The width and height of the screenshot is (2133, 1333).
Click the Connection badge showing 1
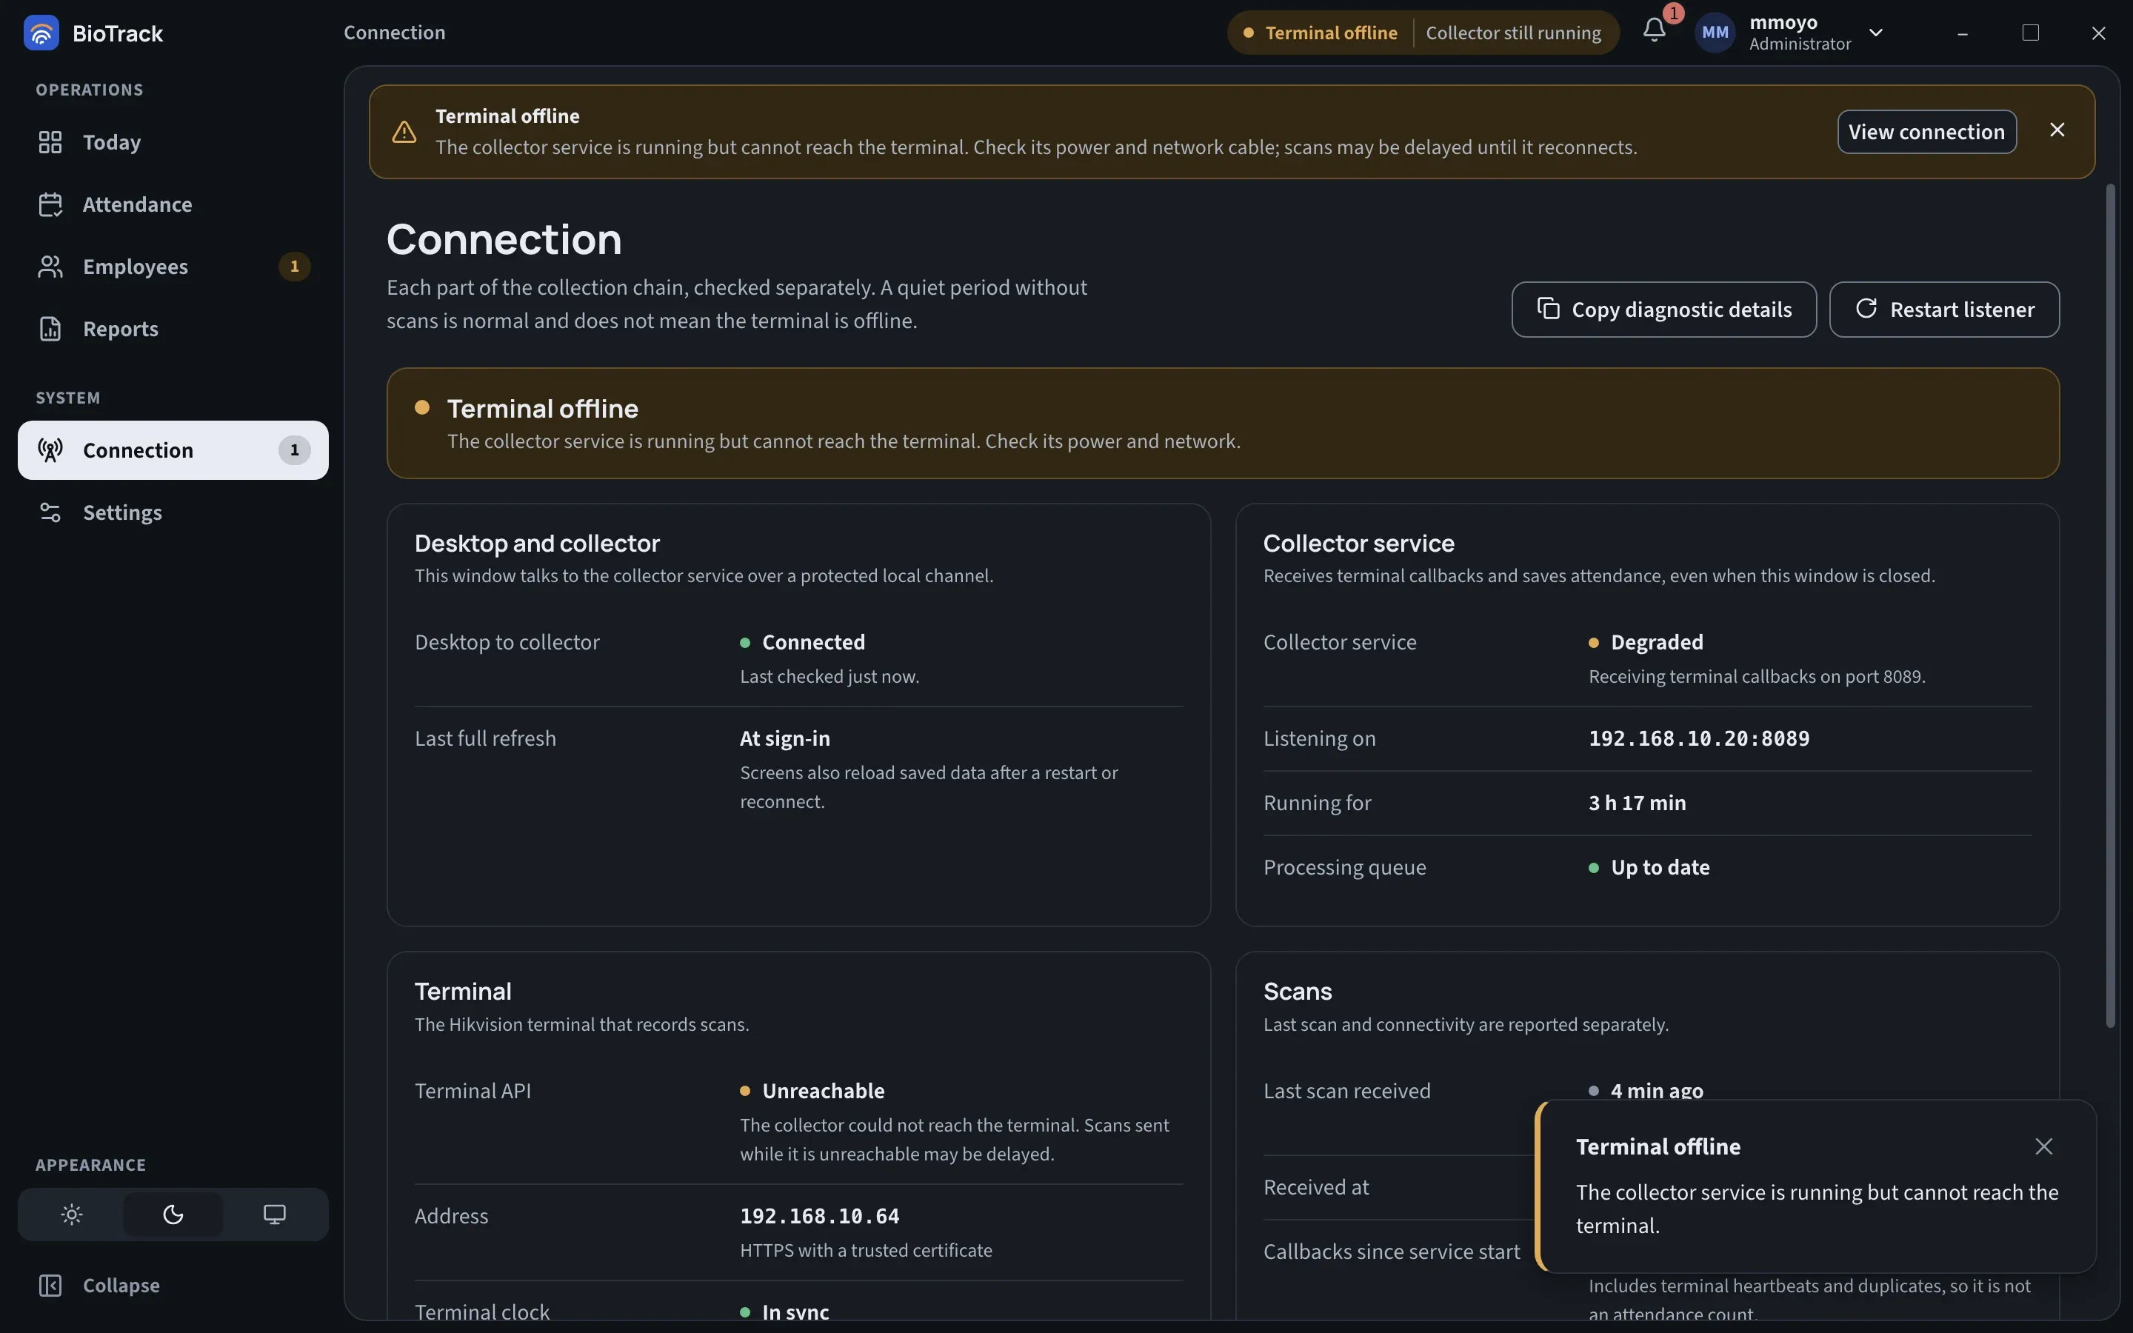pyautogui.click(x=294, y=450)
